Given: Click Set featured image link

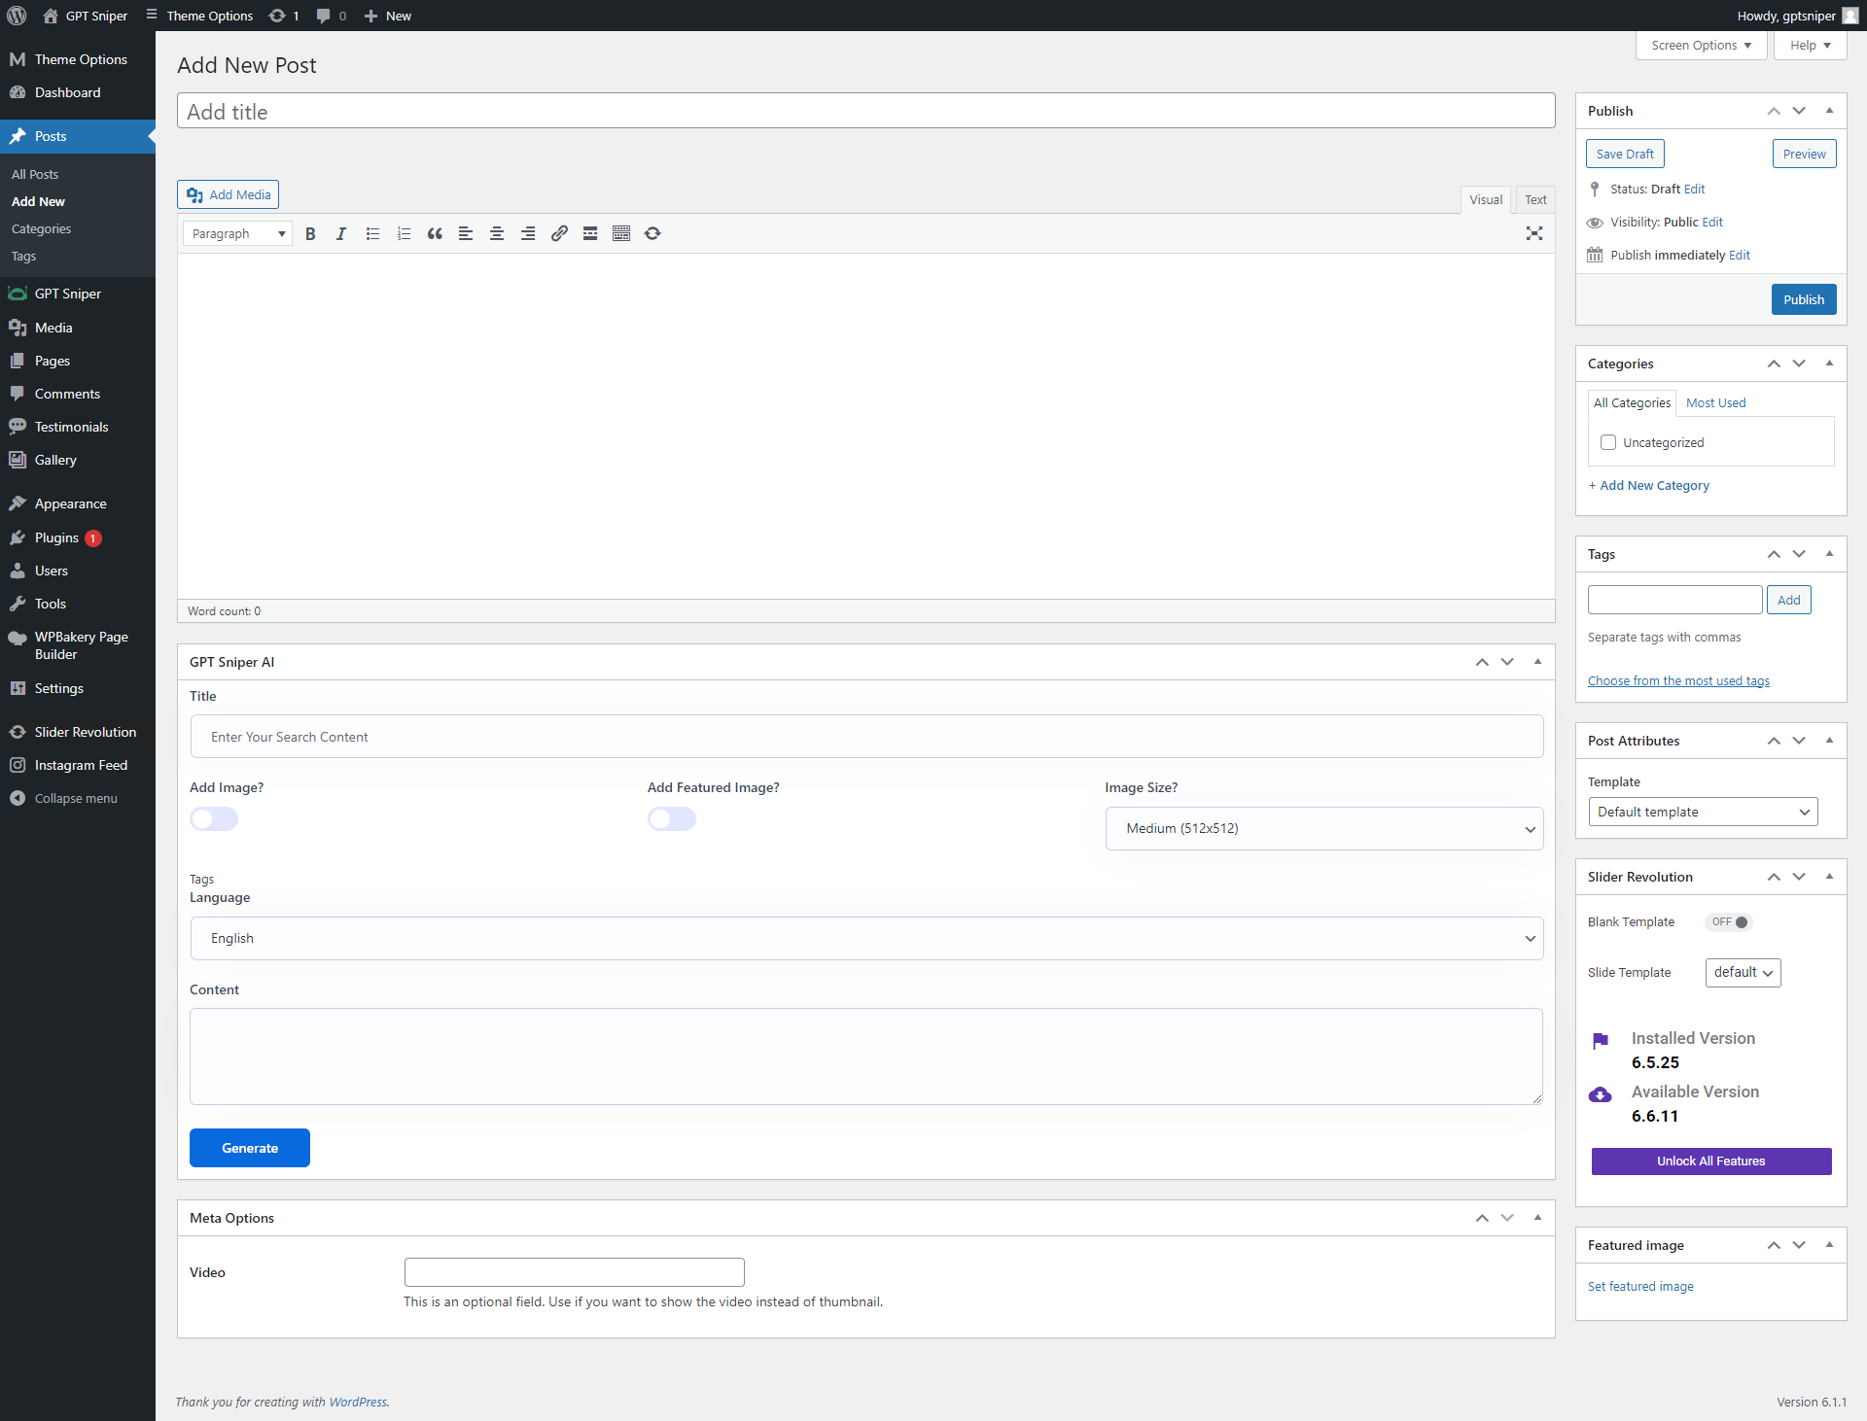Looking at the screenshot, I should tap(1640, 1286).
